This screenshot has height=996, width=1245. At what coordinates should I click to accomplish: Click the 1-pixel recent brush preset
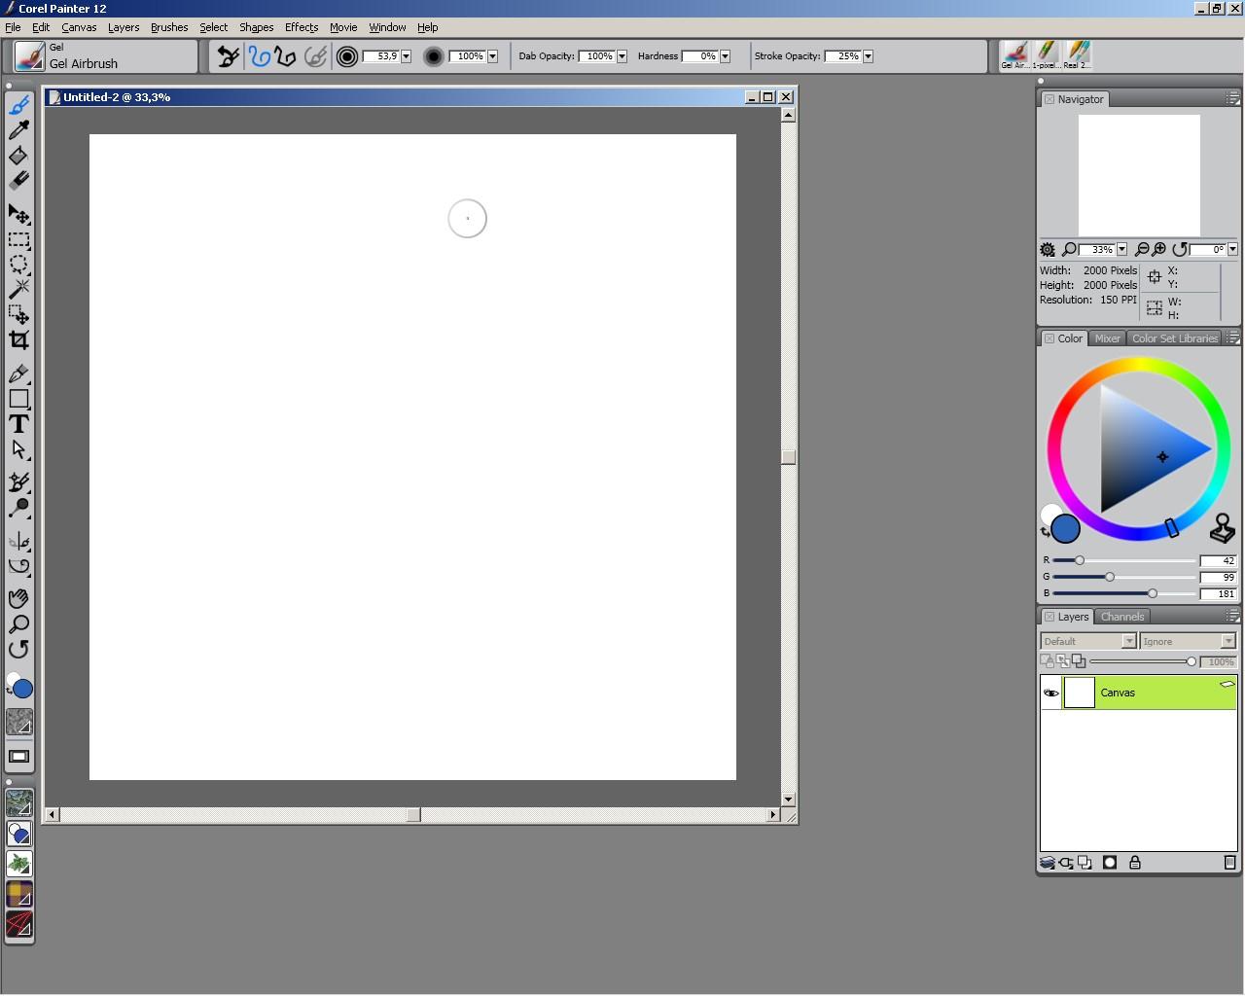tap(1047, 54)
